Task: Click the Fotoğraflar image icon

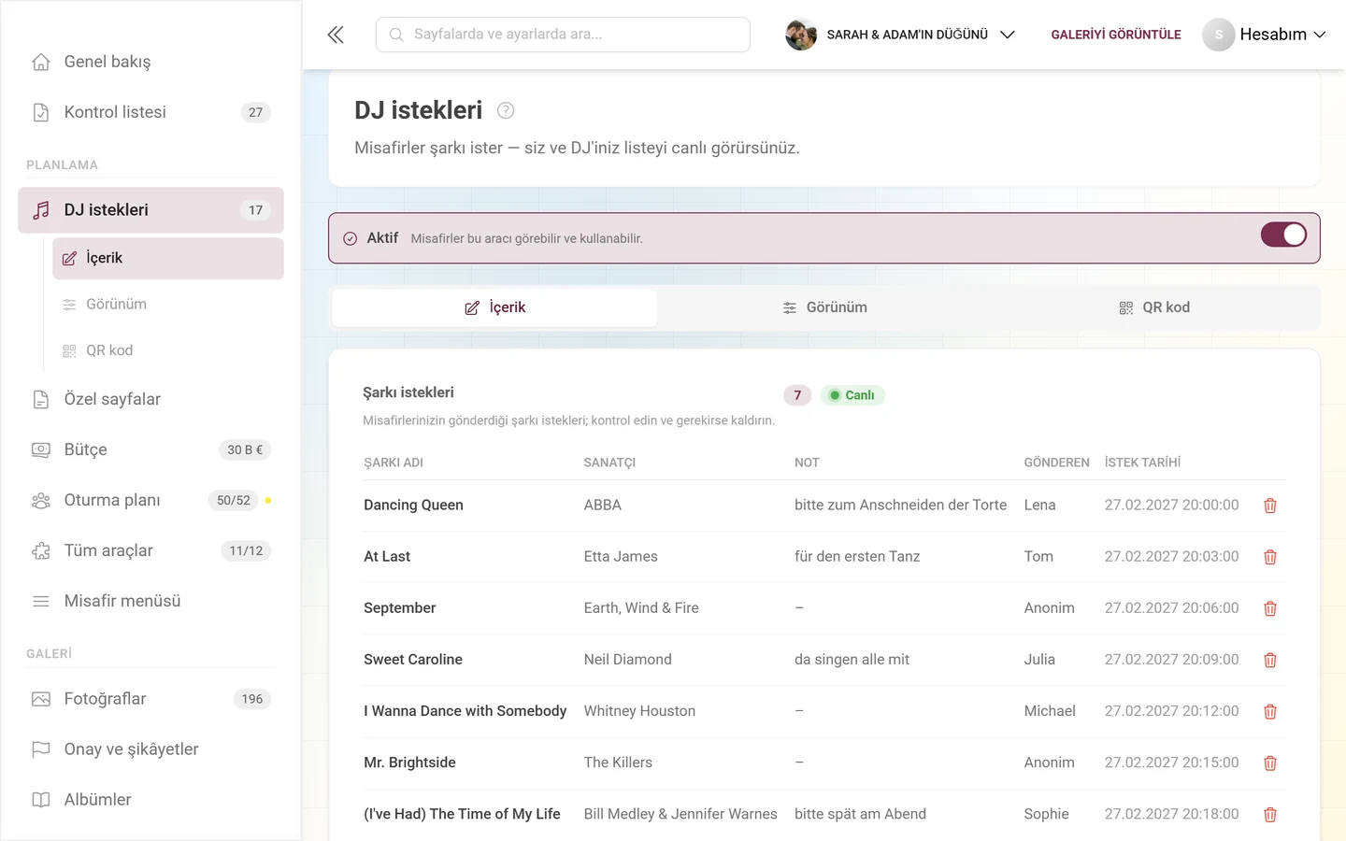Action: pos(41,699)
